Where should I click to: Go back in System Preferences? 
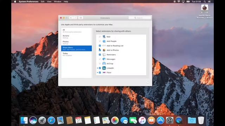coord(71,18)
